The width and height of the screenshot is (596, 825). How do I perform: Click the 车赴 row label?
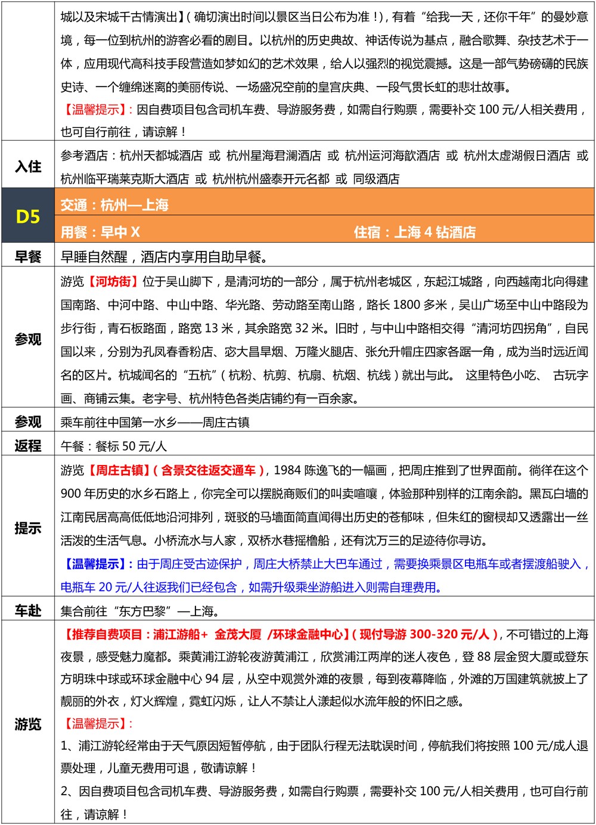tap(27, 611)
